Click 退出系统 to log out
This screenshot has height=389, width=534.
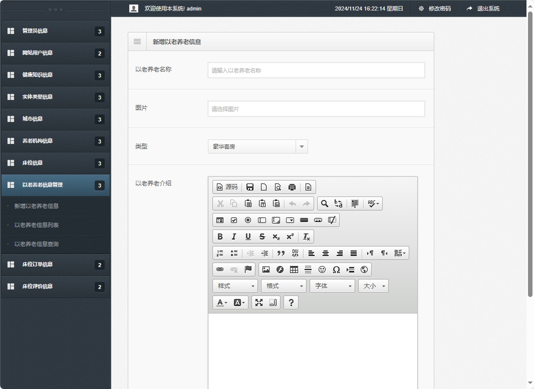point(483,8)
